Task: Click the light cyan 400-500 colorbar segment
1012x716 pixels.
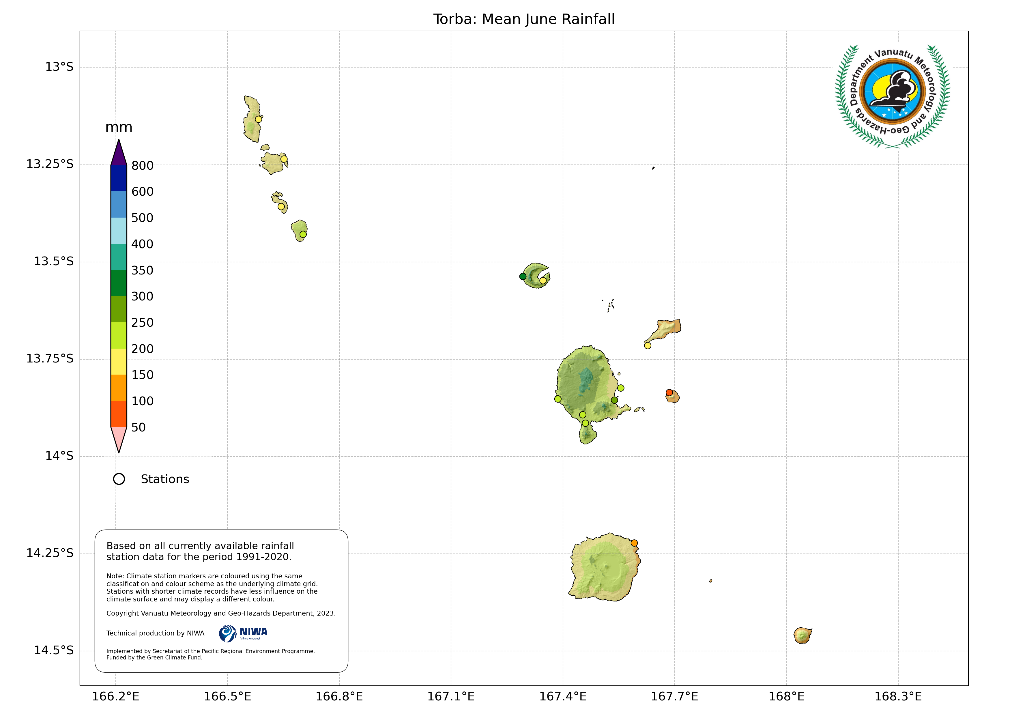Action: 119,231
